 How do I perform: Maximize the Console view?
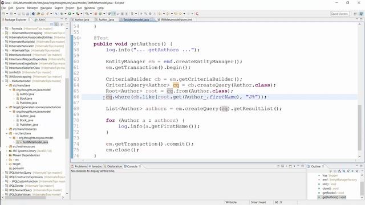(303, 166)
